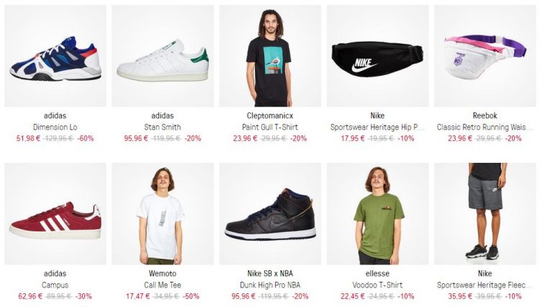Click the Sportswear Heritage Fleece shorts title
540x307 pixels.
point(485,285)
